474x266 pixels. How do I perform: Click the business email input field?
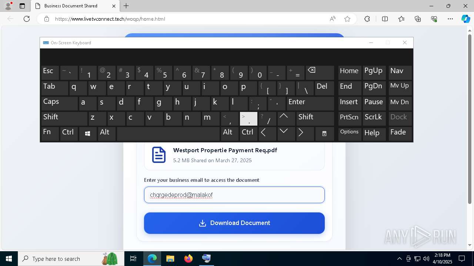[234, 195]
